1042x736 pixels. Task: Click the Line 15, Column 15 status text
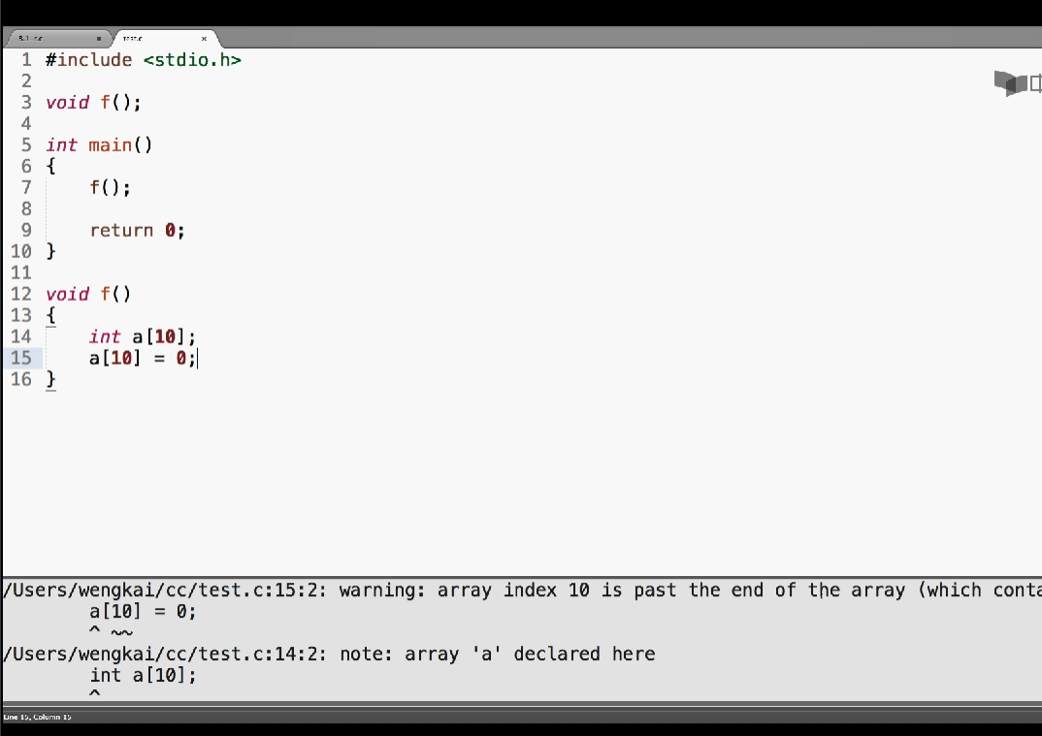37,717
